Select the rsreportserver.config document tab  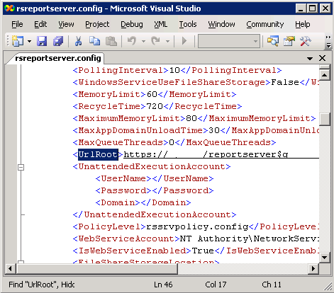click(58, 58)
